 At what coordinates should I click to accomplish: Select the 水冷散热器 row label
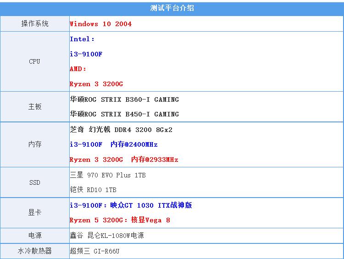(x=35, y=251)
